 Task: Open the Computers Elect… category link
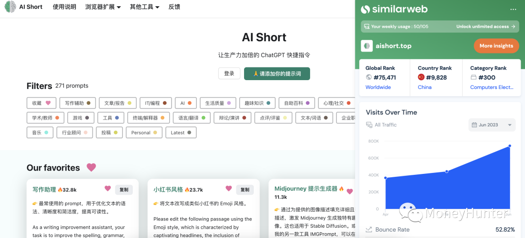491,87
